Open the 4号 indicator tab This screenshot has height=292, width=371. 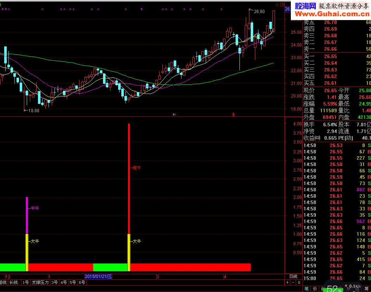tap(64, 282)
